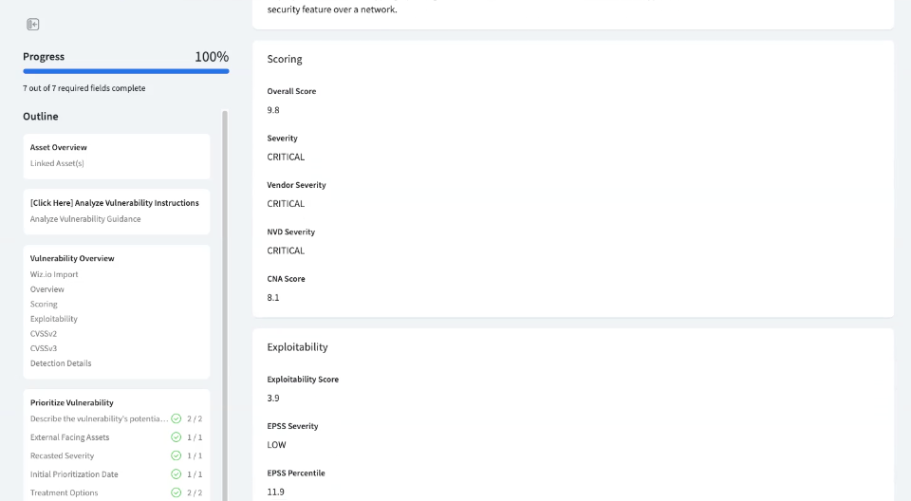Select External Facing Assets outline item
Viewport: 911px width, 501px height.
point(69,437)
